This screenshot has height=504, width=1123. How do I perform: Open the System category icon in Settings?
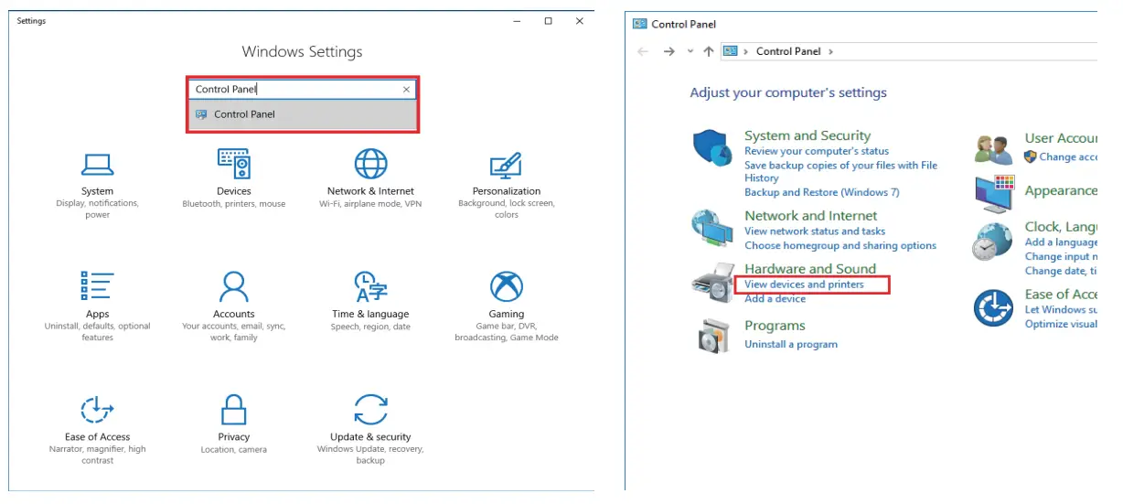(x=97, y=165)
